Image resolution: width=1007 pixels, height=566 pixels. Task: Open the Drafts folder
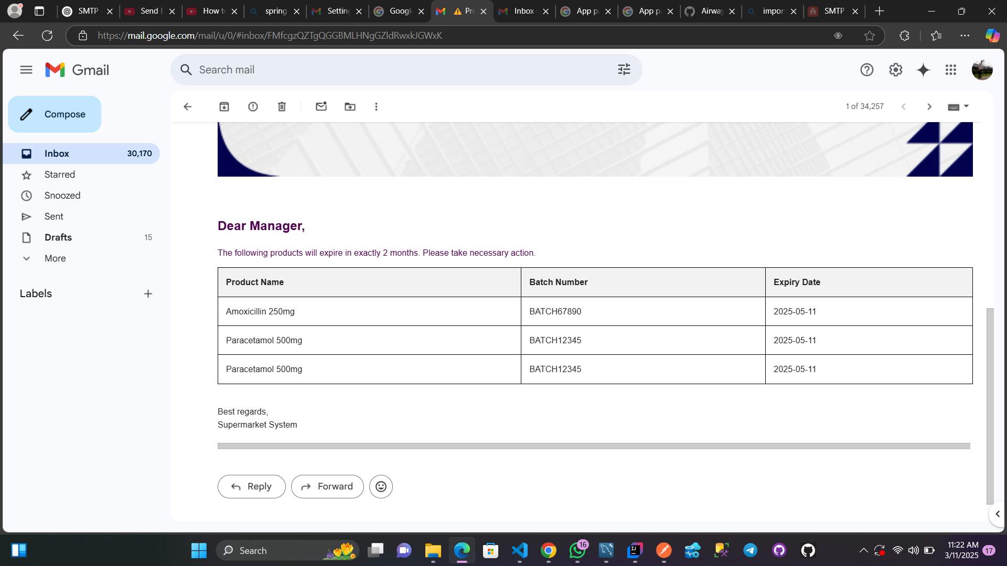point(58,237)
